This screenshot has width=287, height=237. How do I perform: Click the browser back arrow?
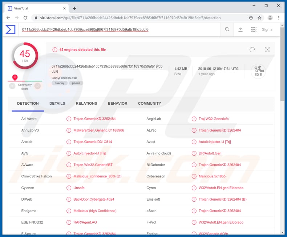pyautogui.click(x=8, y=18)
